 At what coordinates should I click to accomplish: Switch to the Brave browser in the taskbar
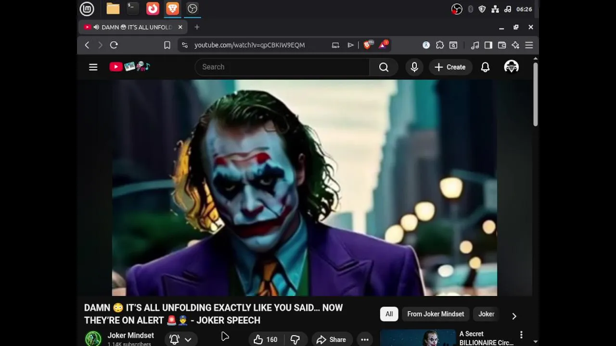click(x=172, y=9)
